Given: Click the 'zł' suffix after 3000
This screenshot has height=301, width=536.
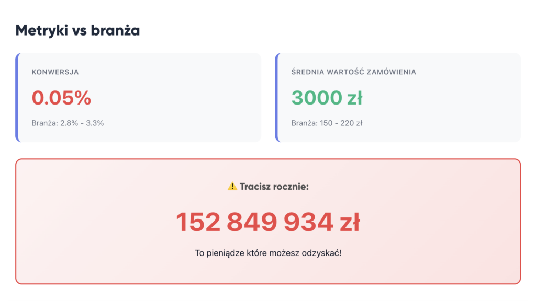Looking at the screenshot, I should pyautogui.click(x=355, y=98).
